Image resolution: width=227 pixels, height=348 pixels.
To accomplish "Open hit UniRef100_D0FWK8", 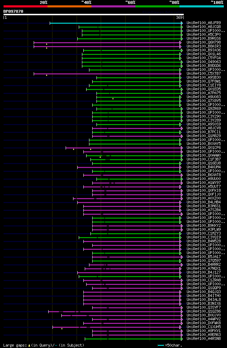I will click(x=204, y=323).
